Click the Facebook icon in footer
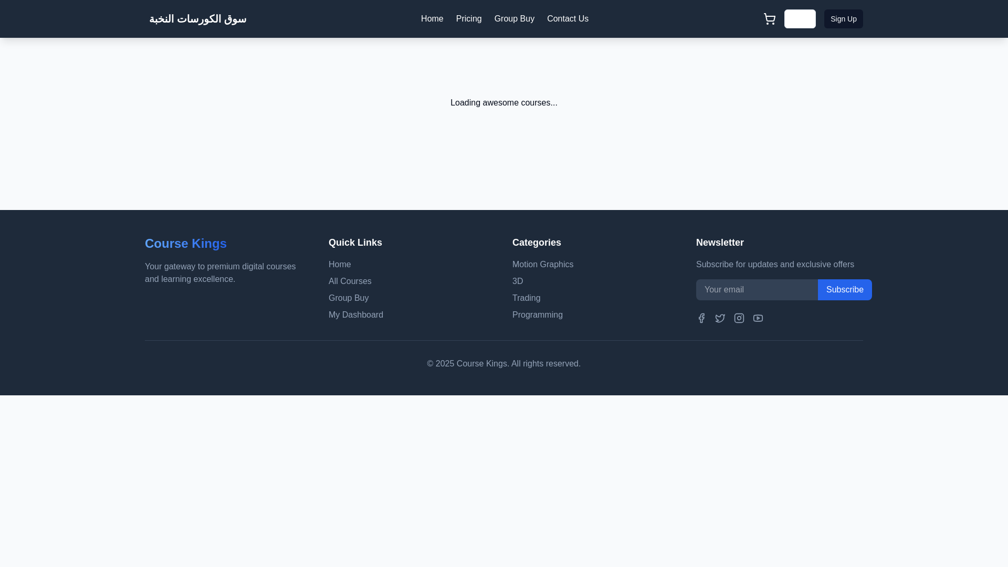This screenshot has width=1008, height=567. pyautogui.click(x=701, y=318)
